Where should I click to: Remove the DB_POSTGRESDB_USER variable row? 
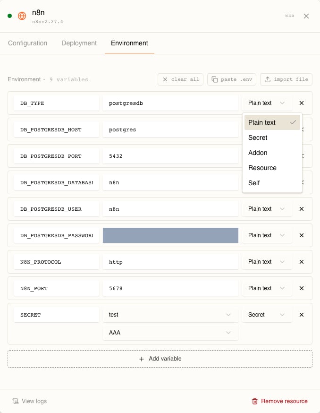tap(302, 209)
